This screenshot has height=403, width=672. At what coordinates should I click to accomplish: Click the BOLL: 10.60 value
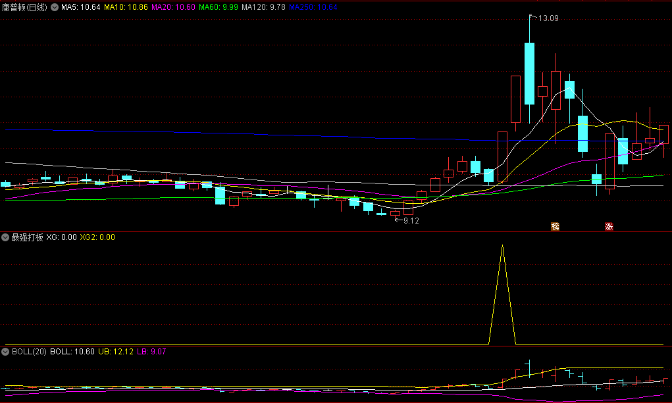[x=72, y=352]
